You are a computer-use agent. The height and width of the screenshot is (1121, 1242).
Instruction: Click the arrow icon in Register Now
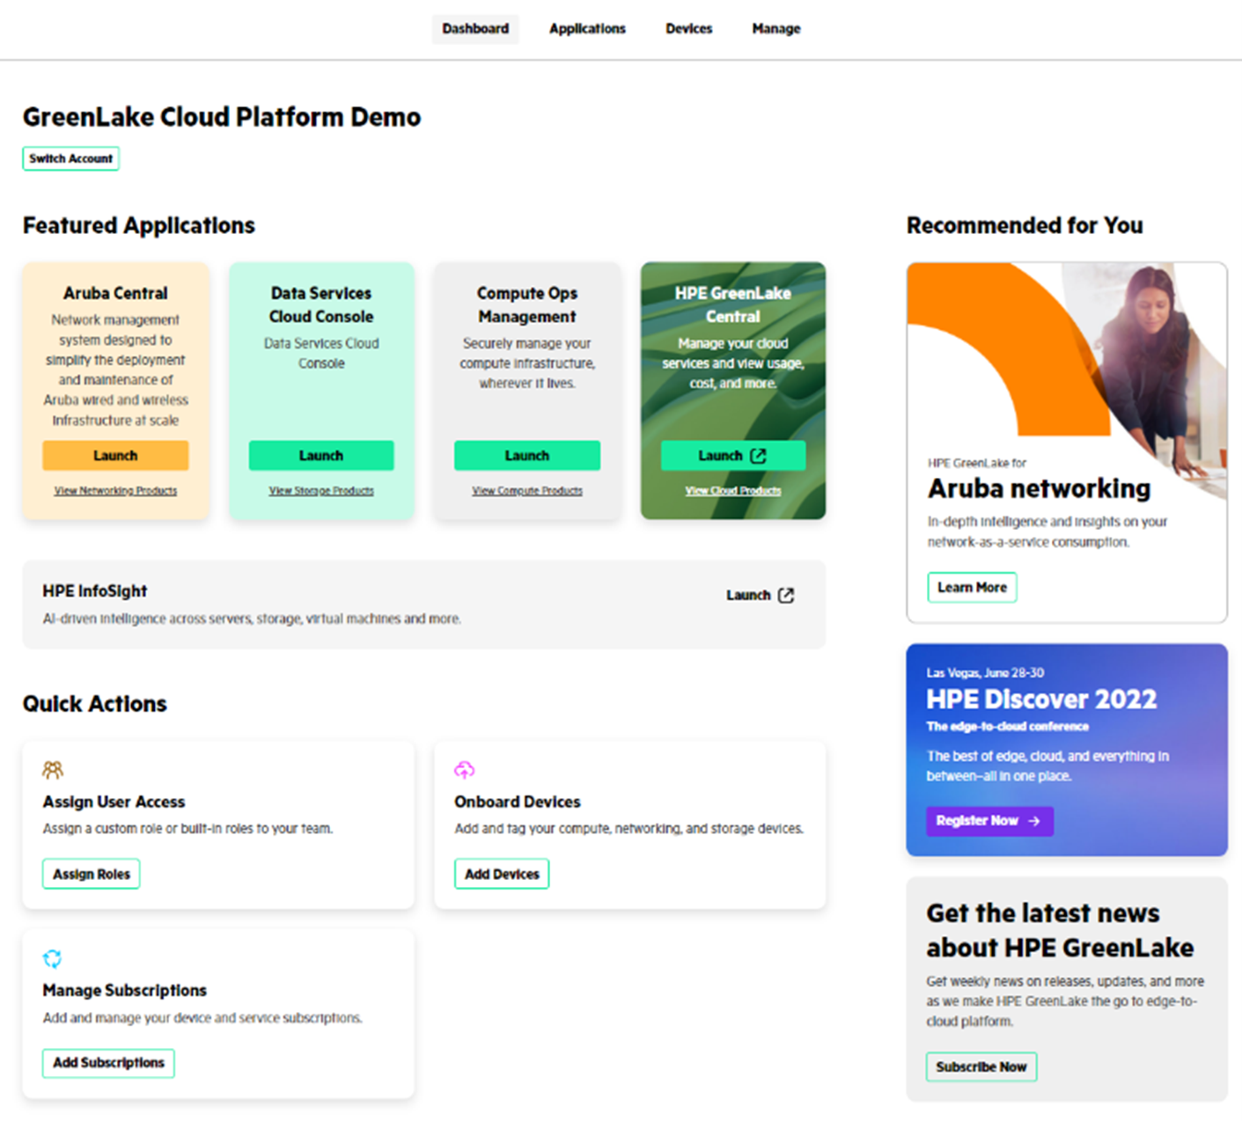[1034, 821]
